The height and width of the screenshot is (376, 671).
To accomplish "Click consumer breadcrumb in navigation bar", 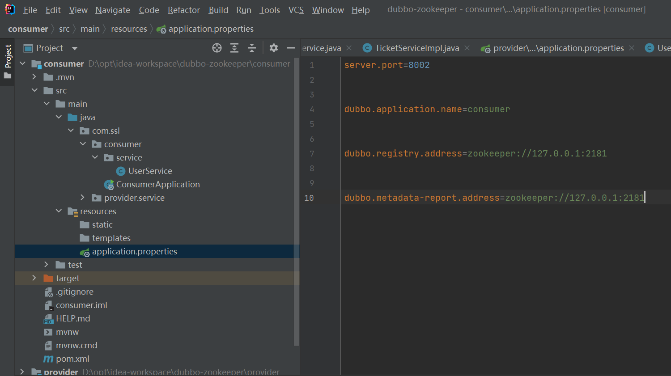I will click(x=28, y=29).
